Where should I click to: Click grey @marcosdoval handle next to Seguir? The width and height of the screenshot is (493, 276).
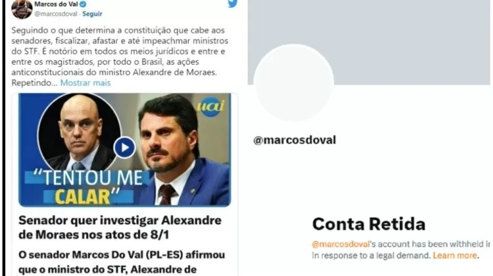(x=56, y=14)
